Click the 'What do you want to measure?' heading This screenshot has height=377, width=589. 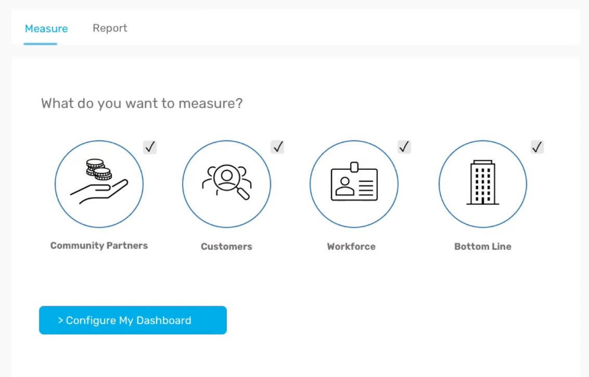click(x=142, y=103)
